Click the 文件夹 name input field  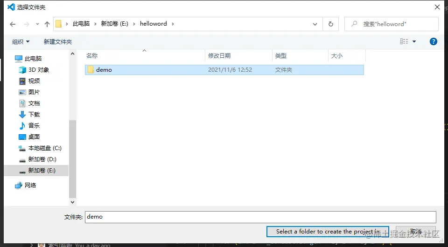coord(260,217)
